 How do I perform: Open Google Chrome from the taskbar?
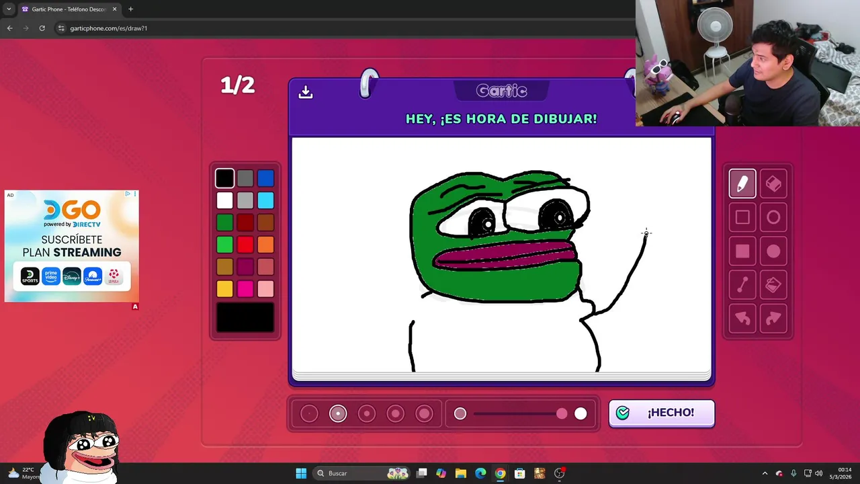point(500,473)
